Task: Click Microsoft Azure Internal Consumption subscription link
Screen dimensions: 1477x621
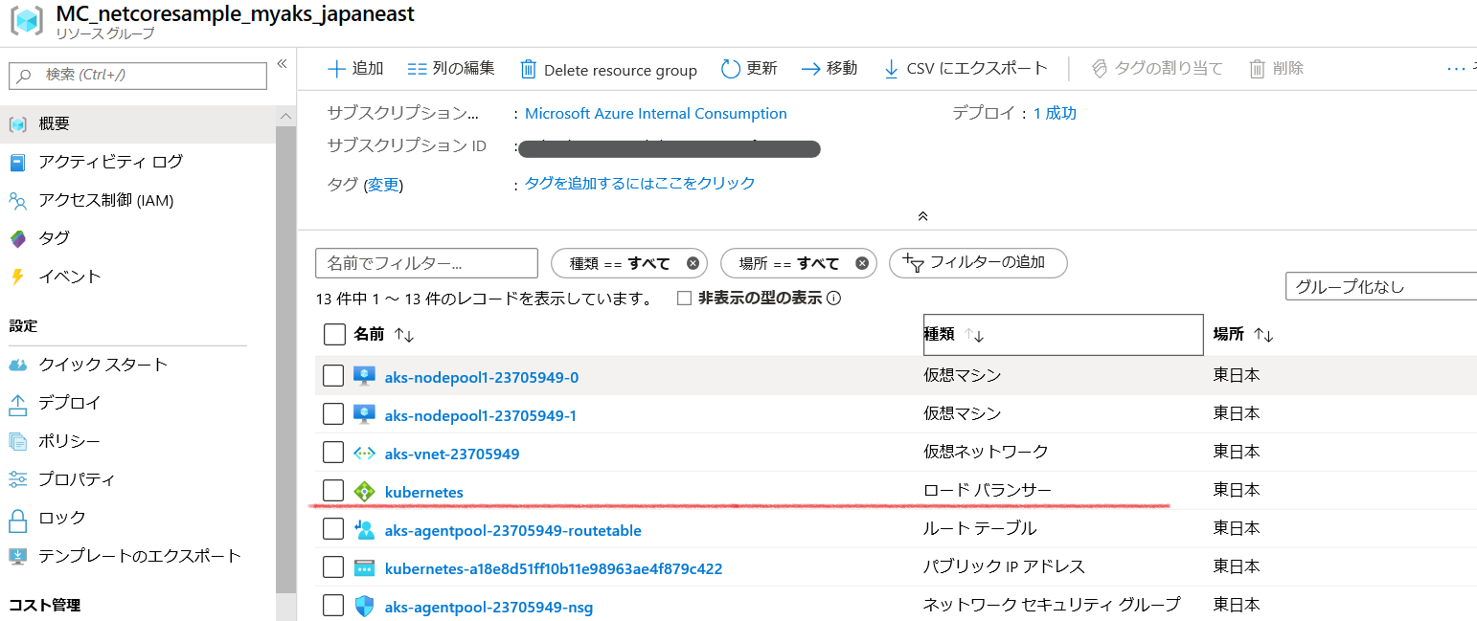Action: (656, 114)
